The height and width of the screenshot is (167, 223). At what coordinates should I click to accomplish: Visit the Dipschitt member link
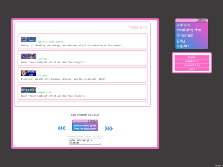tap(45, 92)
